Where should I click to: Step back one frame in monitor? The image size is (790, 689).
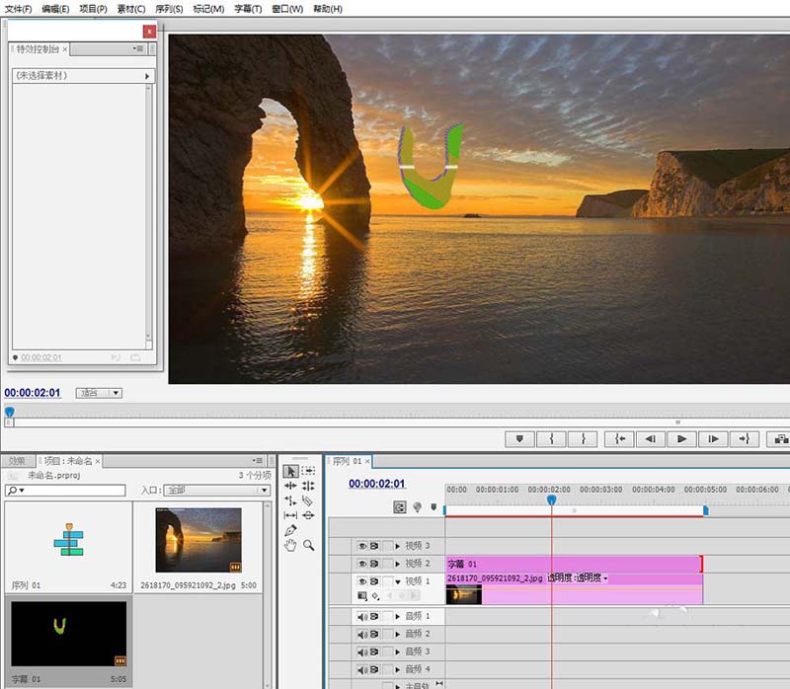pos(650,438)
